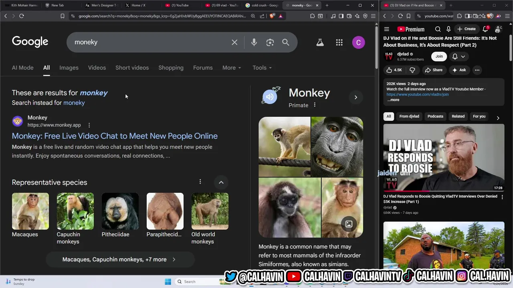Image resolution: width=513 pixels, height=288 pixels.
Task: Click share icon in Google window address bar
Action: click(x=262, y=16)
